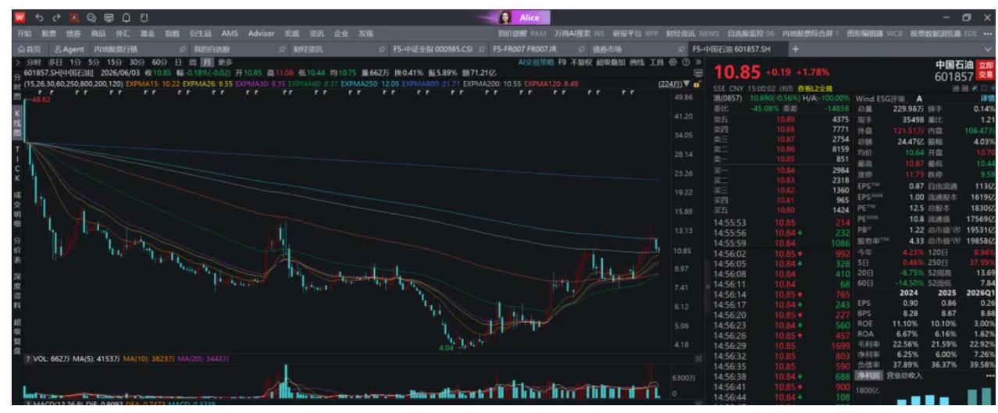Open the 企业 menu
The width and height of the screenshot is (998, 413).
tap(342, 34)
